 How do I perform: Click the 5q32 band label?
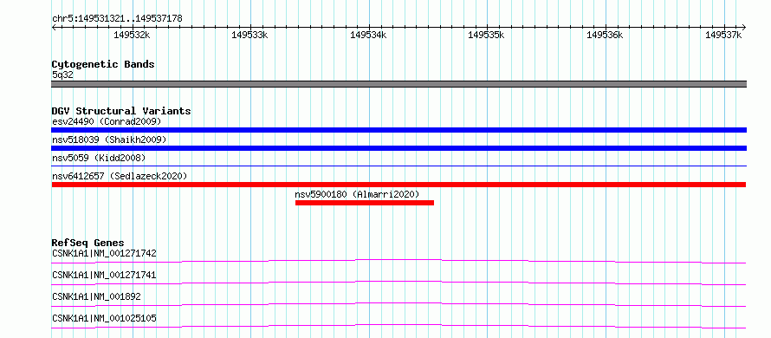62,75
